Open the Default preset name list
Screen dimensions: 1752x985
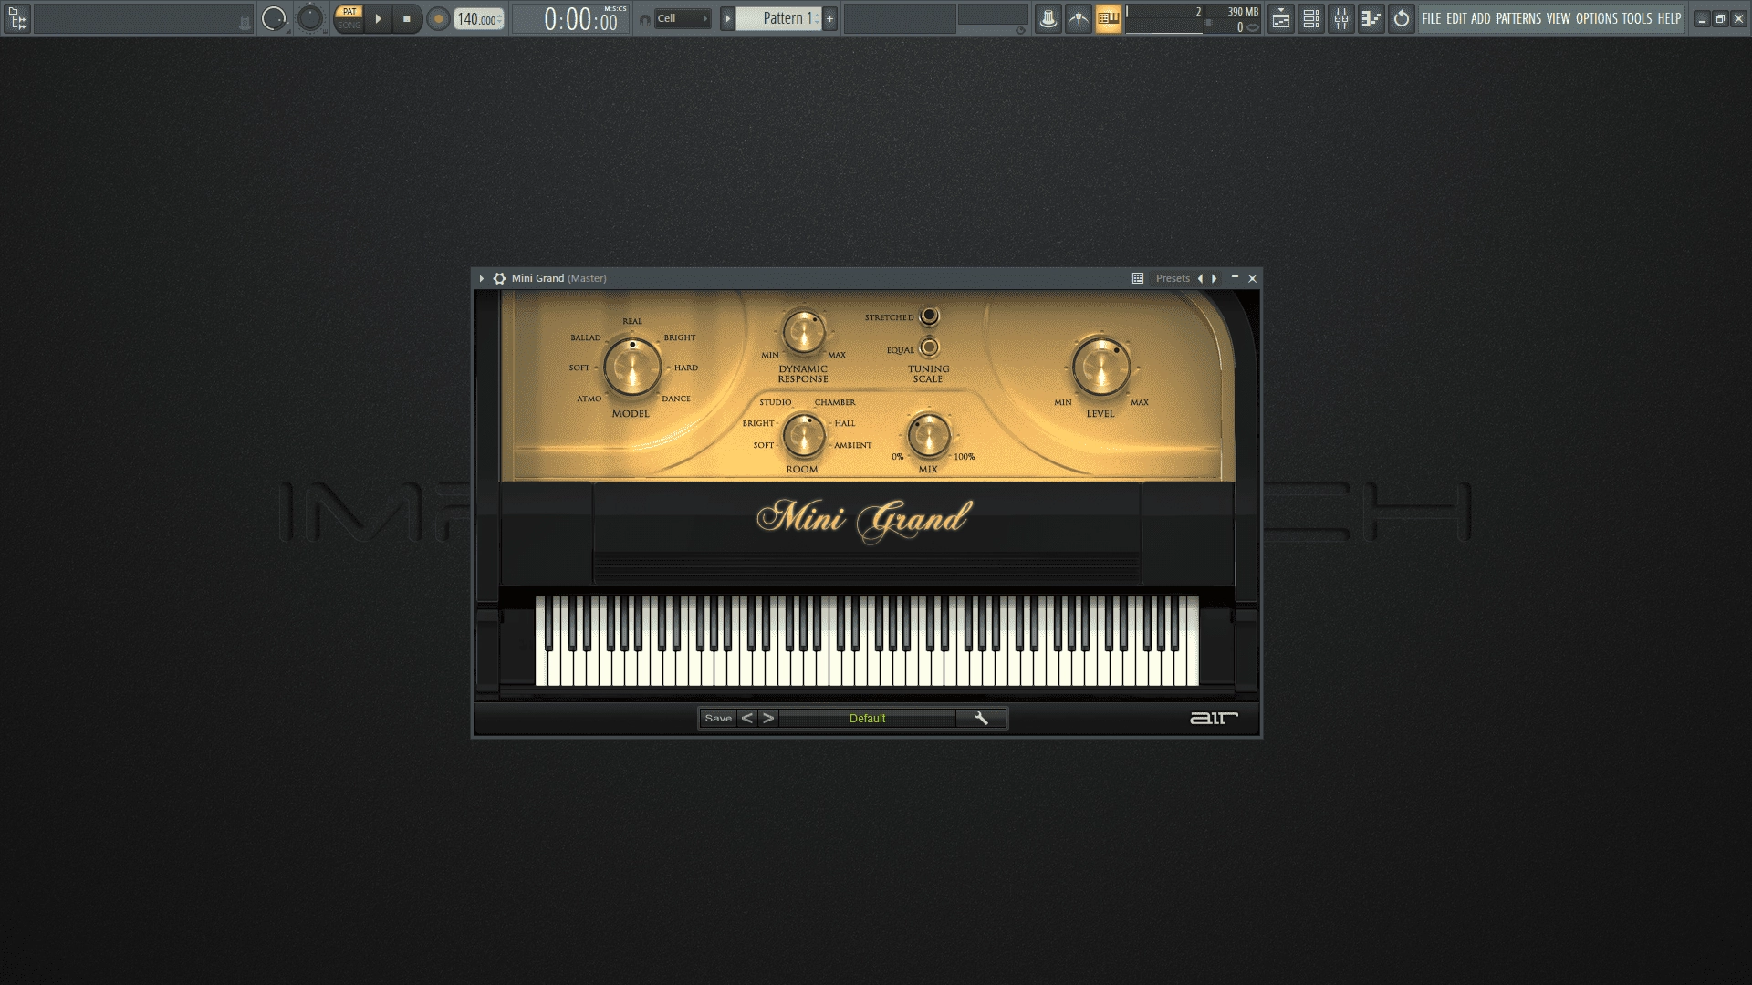(867, 719)
